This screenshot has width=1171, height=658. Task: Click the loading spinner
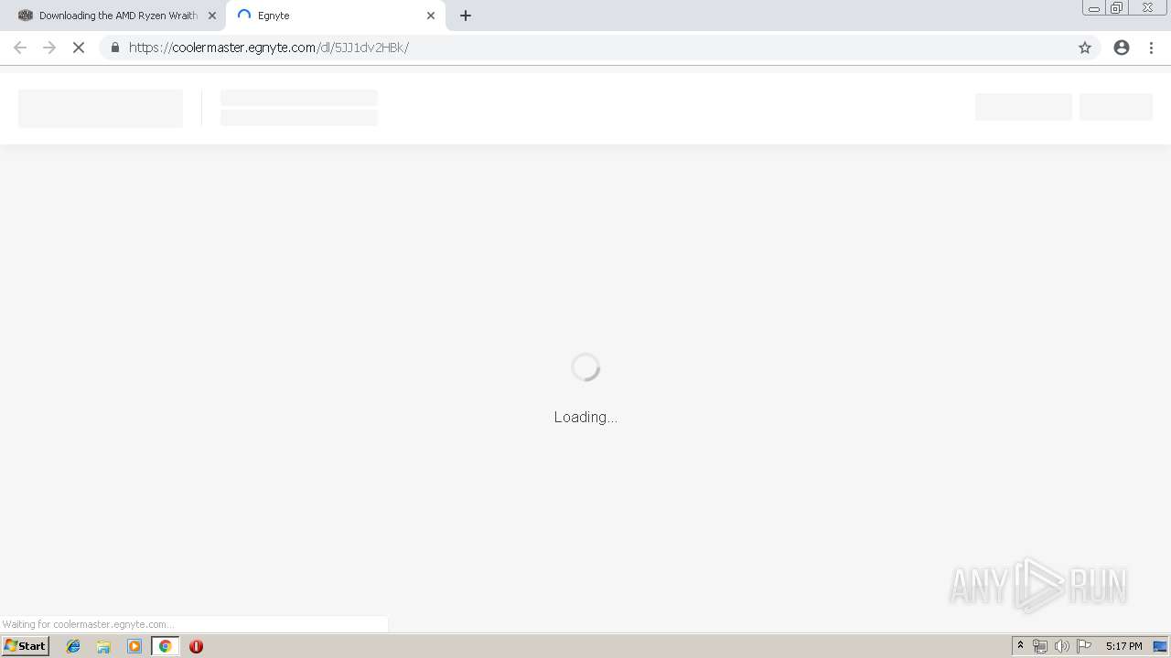point(585,367)
